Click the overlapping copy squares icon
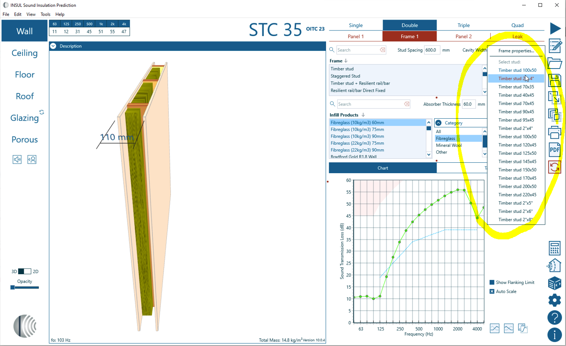Viewport: 566px width, 346px height. coord(555,115)
